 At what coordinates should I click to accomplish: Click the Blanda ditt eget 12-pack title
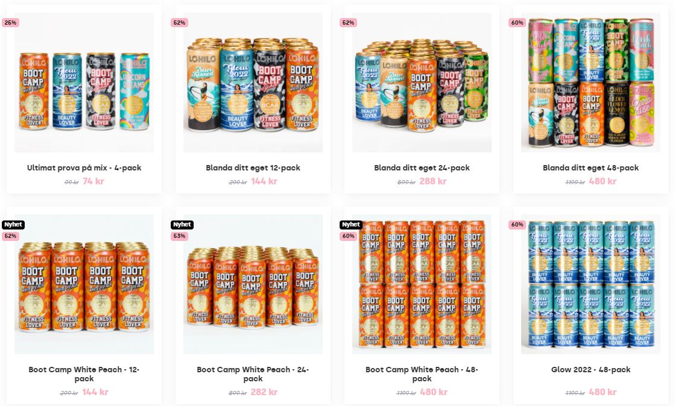click(253, 167)
